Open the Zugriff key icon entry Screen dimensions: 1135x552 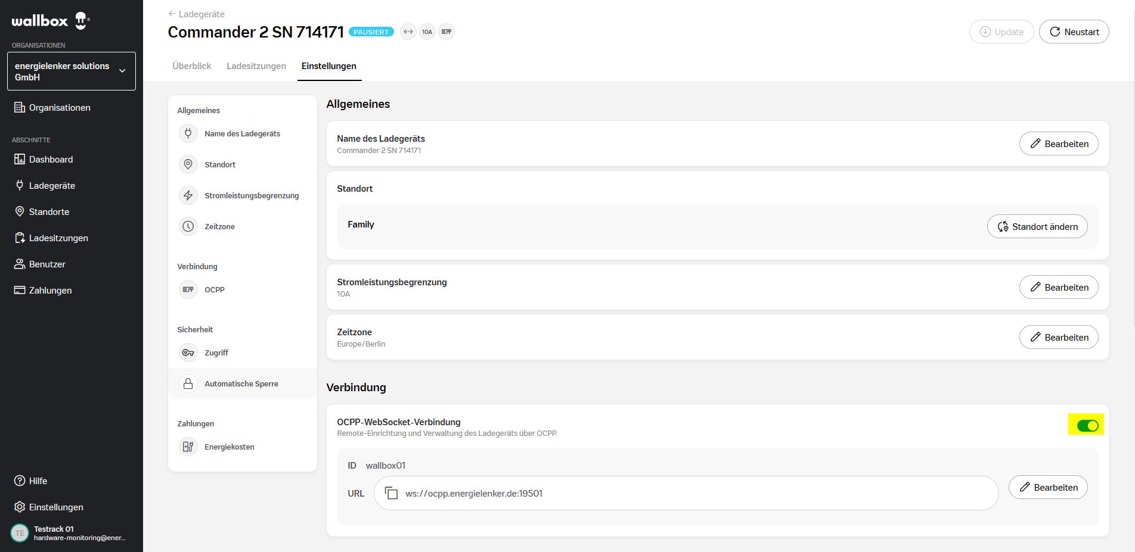pos(188,353)
